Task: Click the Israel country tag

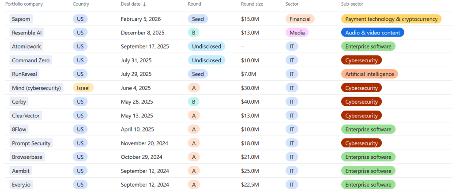Action: pyautogui.click(x=83, y=88)
